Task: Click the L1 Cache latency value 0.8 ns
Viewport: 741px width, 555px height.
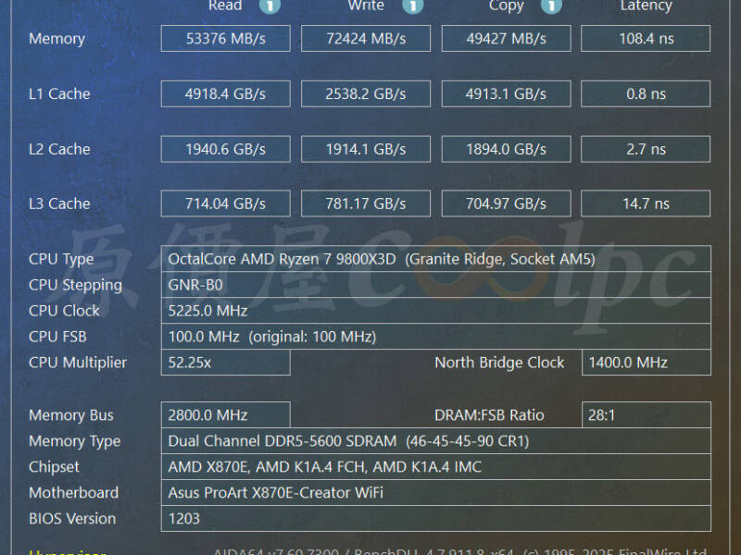Action: 646,94
